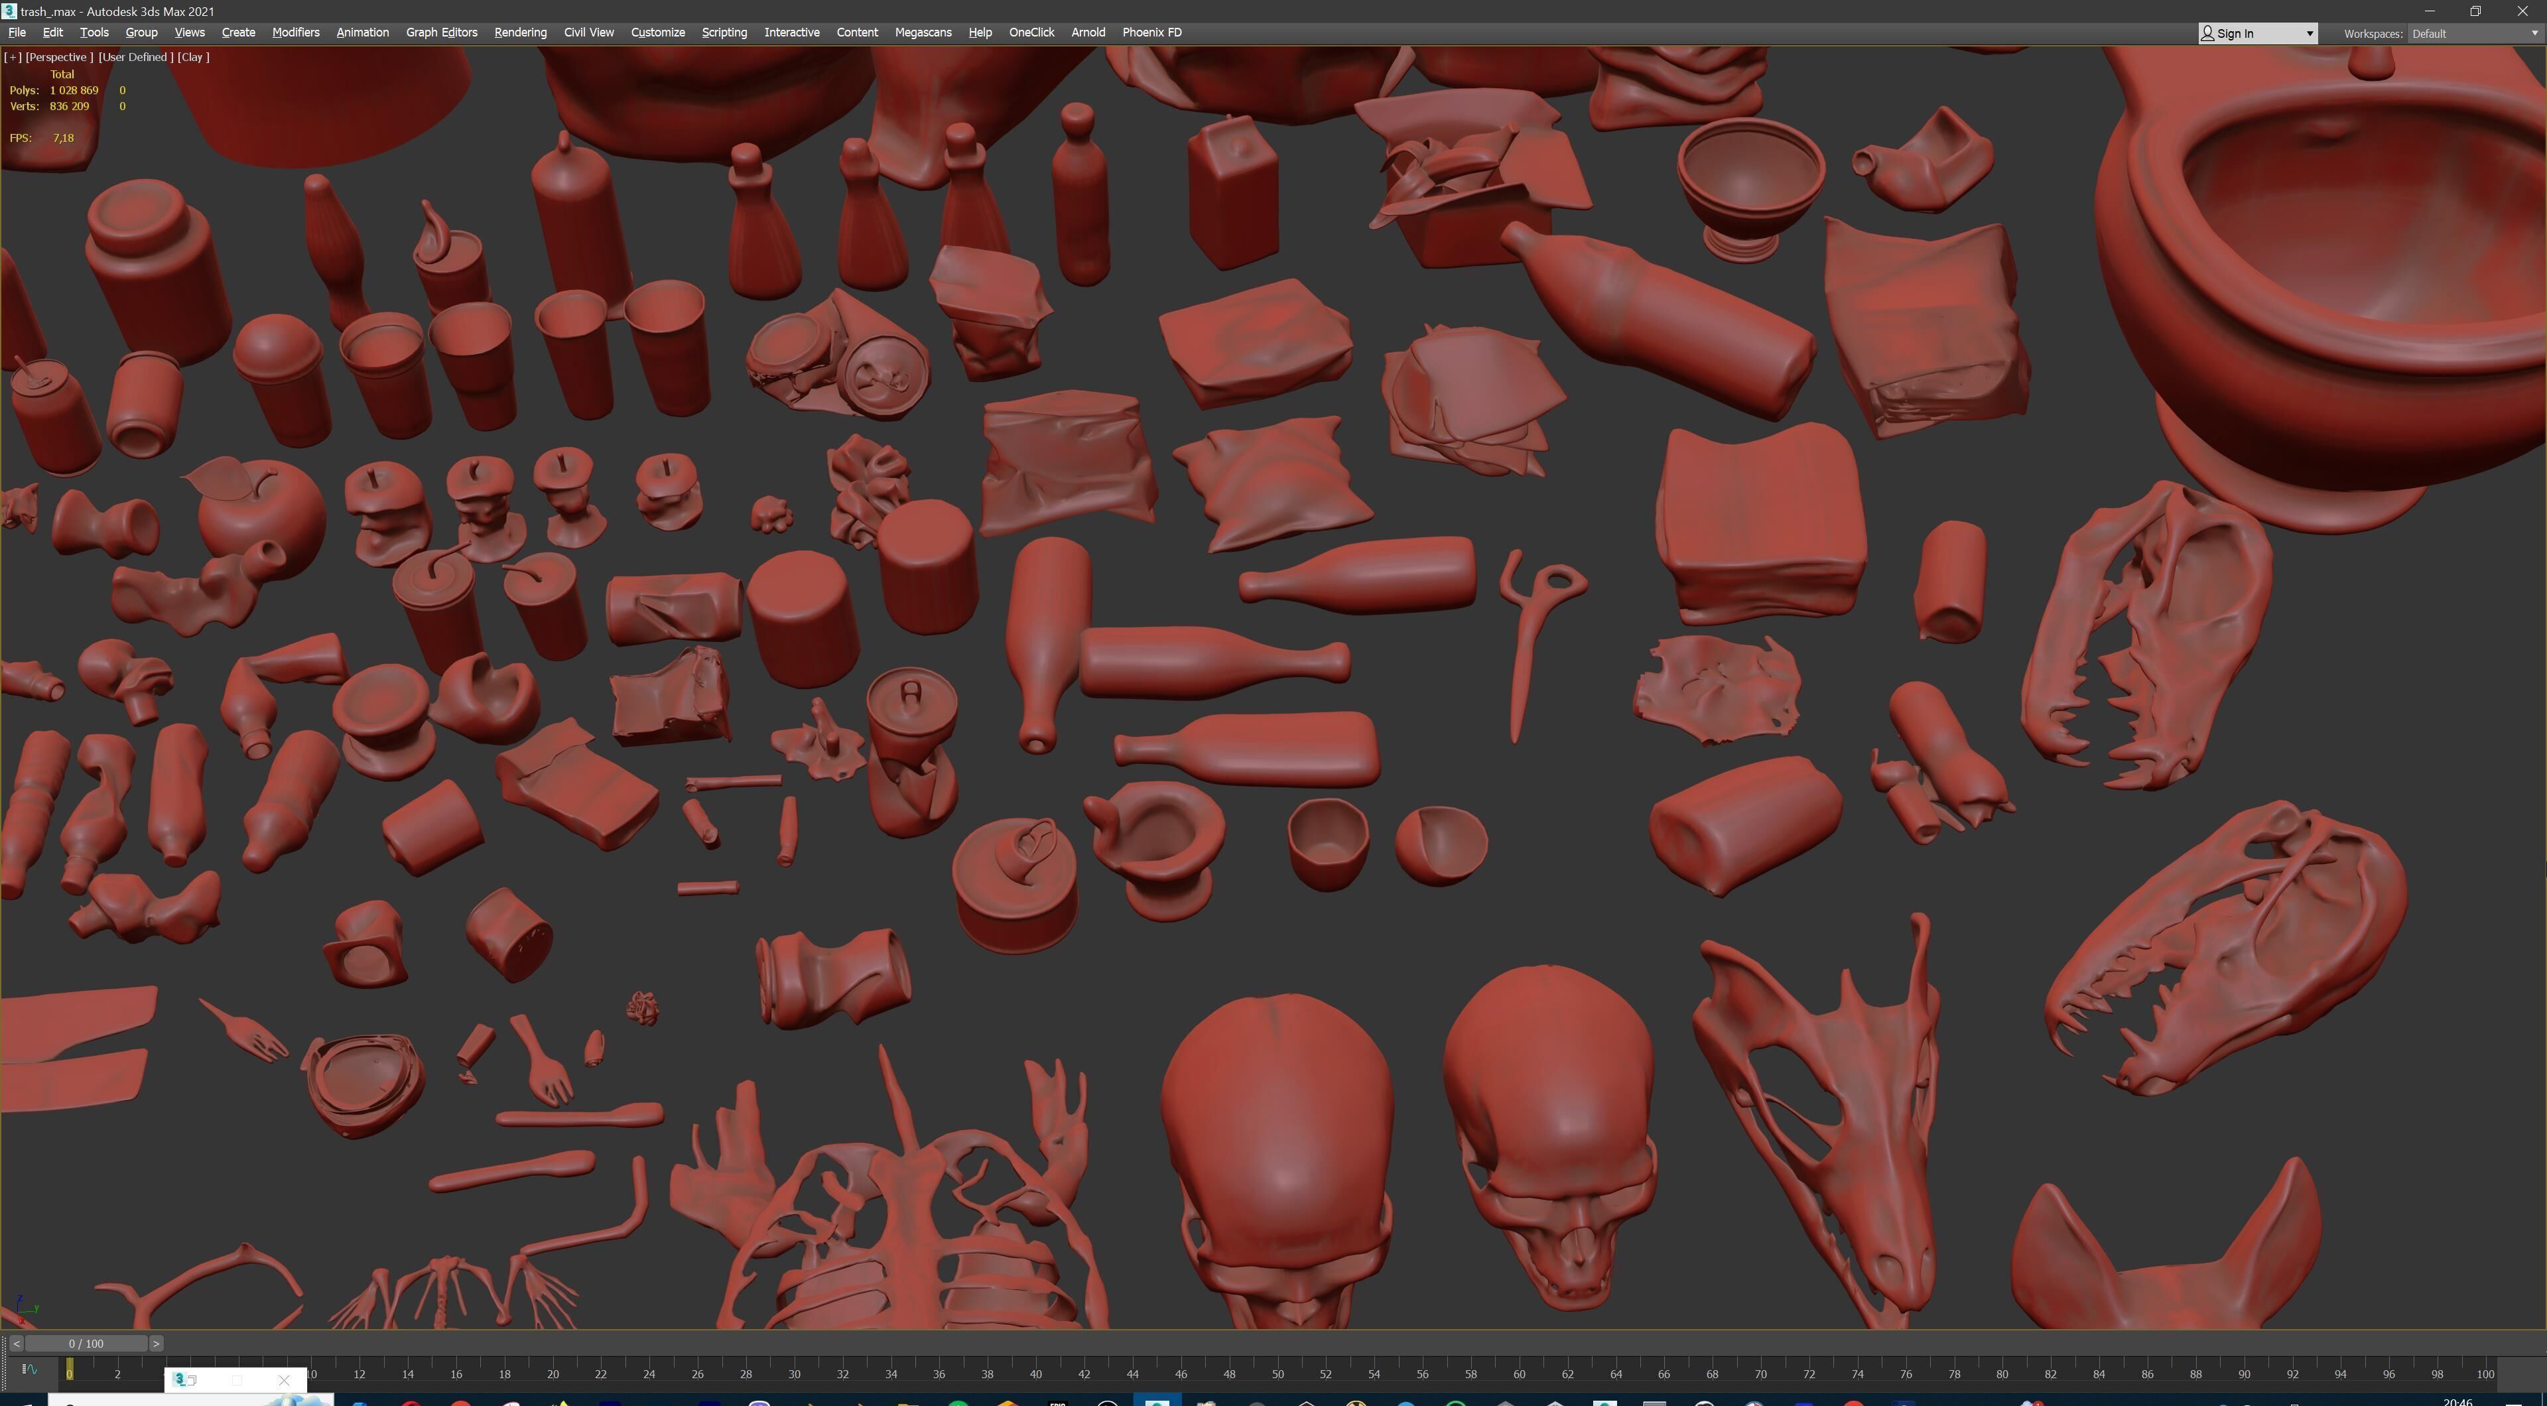Open the [Clay] shading mode menu

194,57
